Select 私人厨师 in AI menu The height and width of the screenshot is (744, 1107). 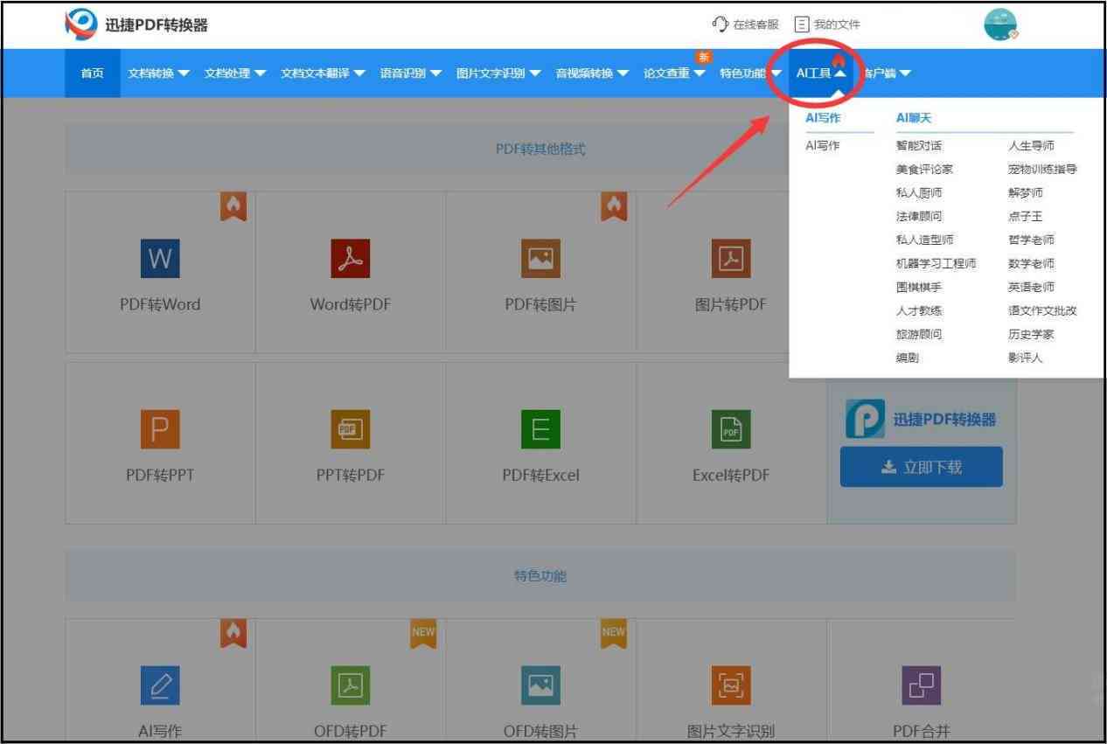point(919,193)
